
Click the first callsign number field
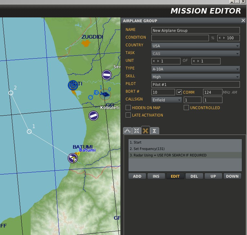coord(192,100)
